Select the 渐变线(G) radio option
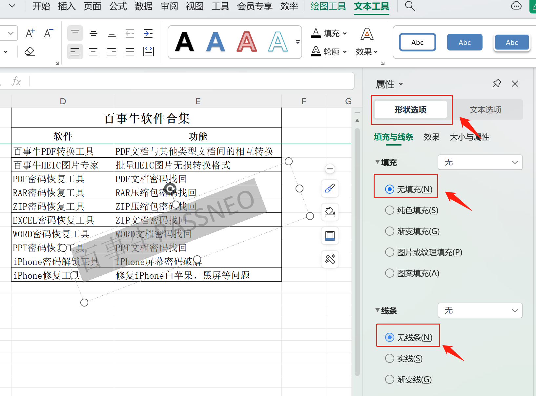The height and width of the screenshot is (396, 536). point(408,379)
